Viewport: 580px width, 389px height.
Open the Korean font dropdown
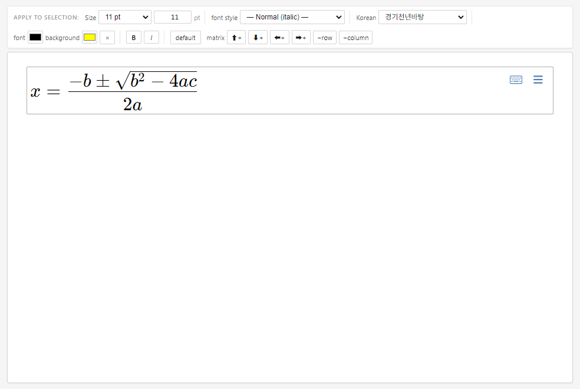pos(423,17)
